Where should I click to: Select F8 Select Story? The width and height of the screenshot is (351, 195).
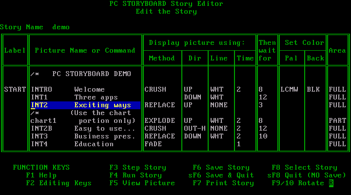tap(304, 168)
